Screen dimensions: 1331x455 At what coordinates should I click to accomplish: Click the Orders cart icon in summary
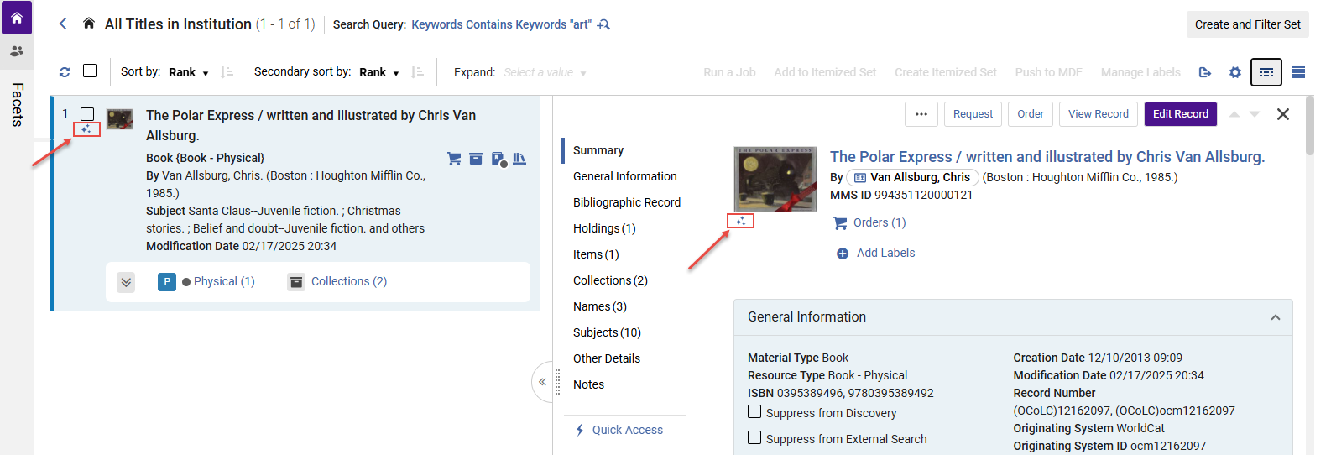click(840, 222)
